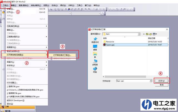
Task: Click the 取消 button in dialog
Action: (x=162, y=85)
